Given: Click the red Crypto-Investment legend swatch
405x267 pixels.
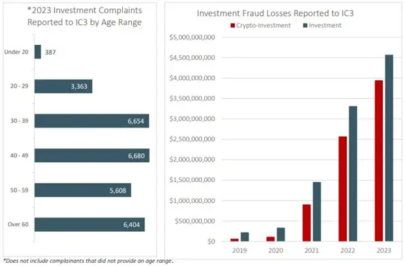Looking at the screenshot, I should coord(233,26).
